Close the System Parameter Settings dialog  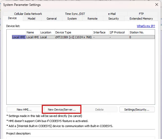pyautogui.click(x=157, y=5)
